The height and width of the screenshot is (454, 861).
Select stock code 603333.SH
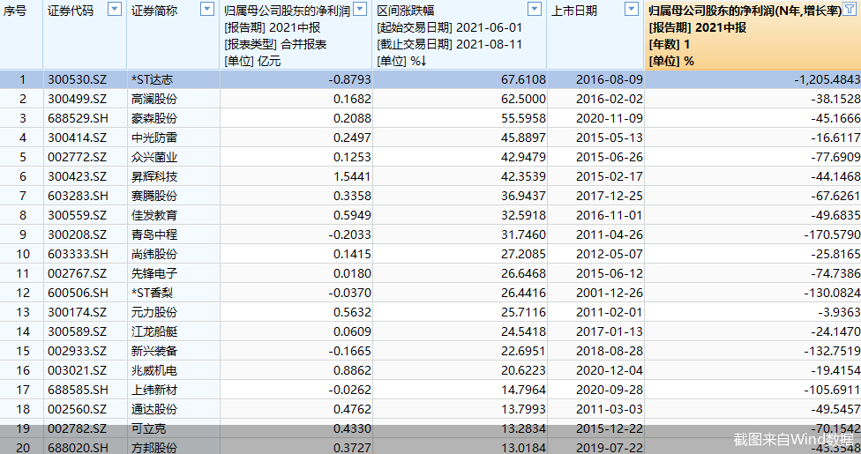tap(78, 254)
